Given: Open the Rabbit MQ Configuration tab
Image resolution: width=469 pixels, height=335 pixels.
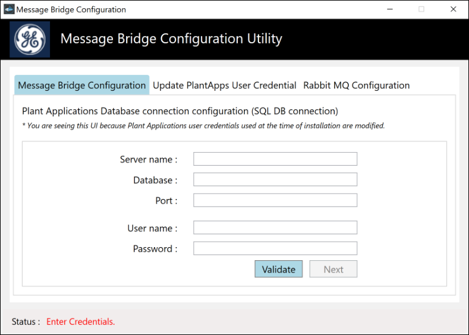Looking at the screenshot, I should point(356,85).
